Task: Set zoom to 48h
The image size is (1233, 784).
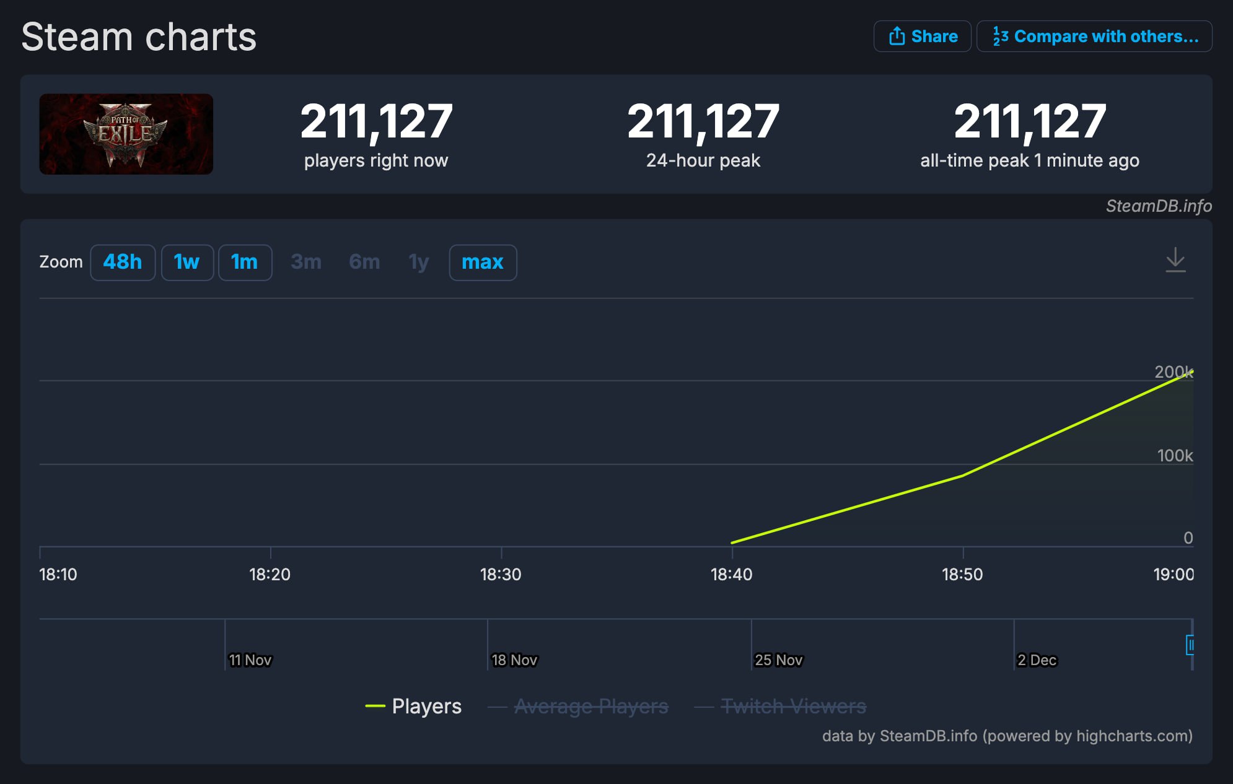Action: pos(123,262)
